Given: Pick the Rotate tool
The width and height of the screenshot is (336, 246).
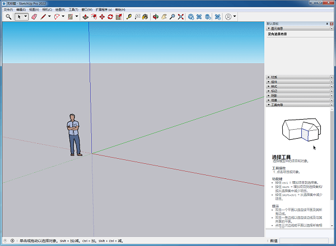Looking at the screenshot, I should pyautogui.click(x=110, y=17).
